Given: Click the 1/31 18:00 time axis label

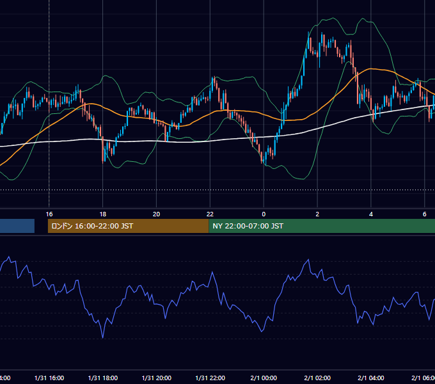Looking at the screenshot, I should (103, 378).
